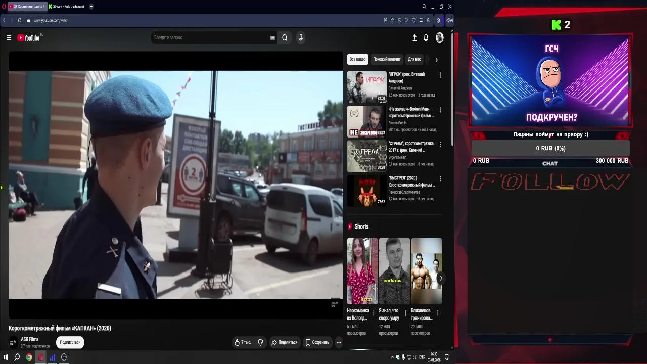Open options menu for "Не жилец" video

(x=440, y=110)
